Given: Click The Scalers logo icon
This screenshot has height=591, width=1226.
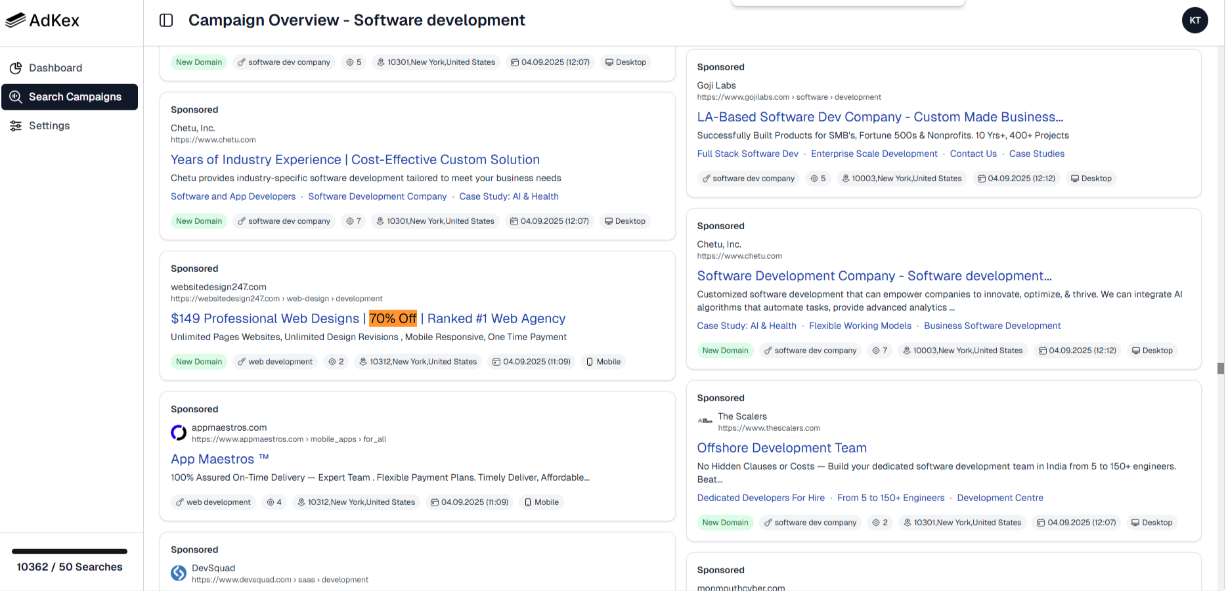Looking at the screenshot, I should tap(705, 421).
